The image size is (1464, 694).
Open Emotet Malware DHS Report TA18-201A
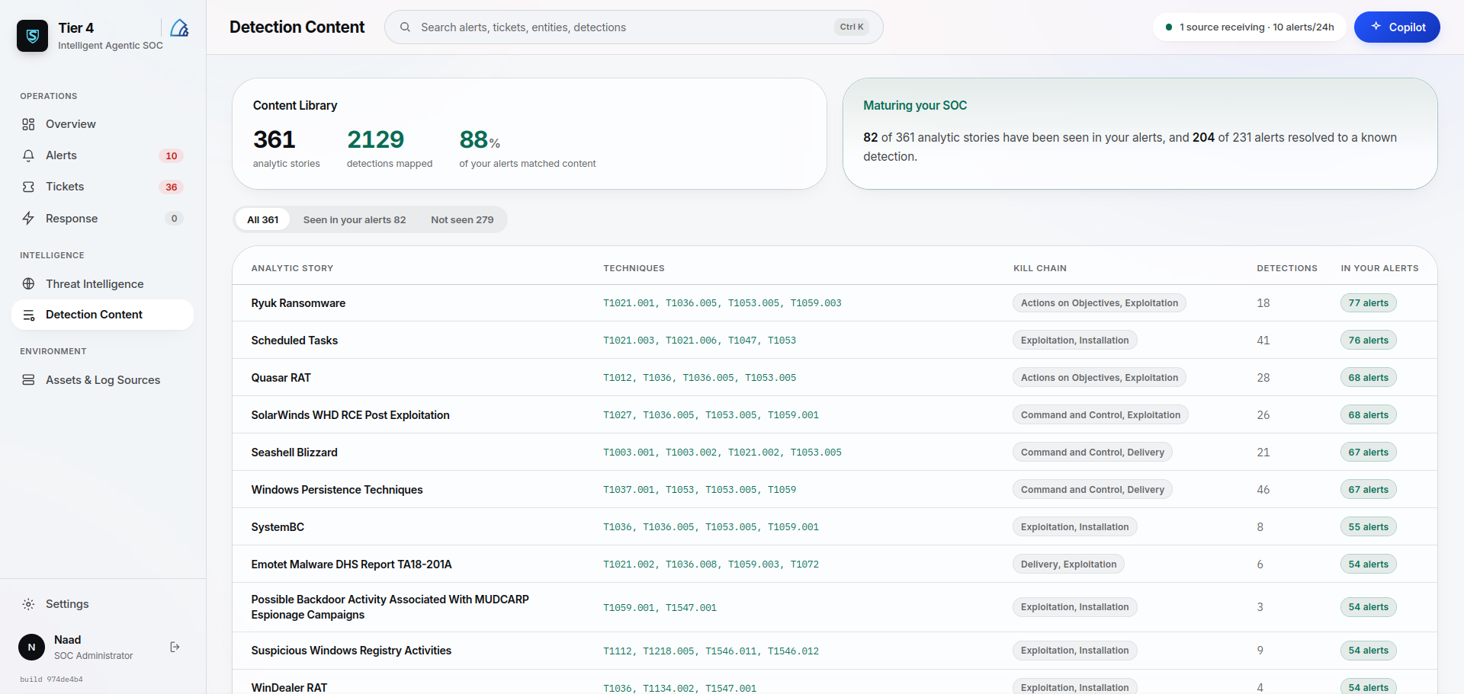pyautogui.click(x=351, y=564)
